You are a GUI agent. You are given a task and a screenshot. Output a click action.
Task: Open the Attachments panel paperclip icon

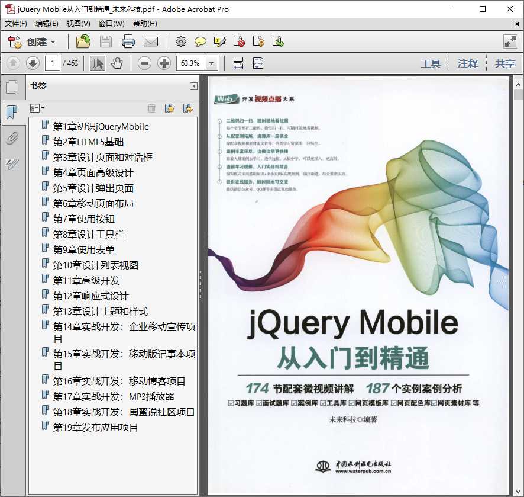click(13, 139)
